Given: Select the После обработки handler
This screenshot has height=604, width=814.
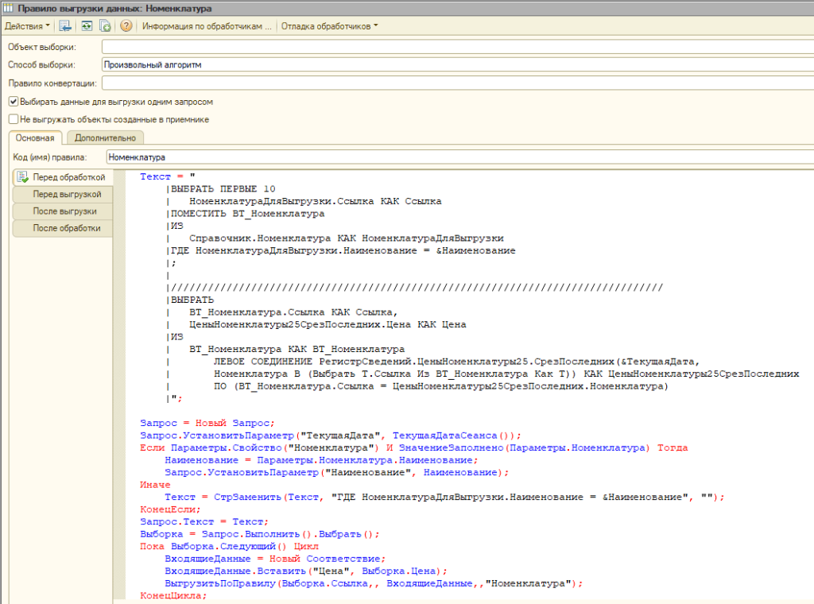Looking at the screenshot, I should 67,229.
